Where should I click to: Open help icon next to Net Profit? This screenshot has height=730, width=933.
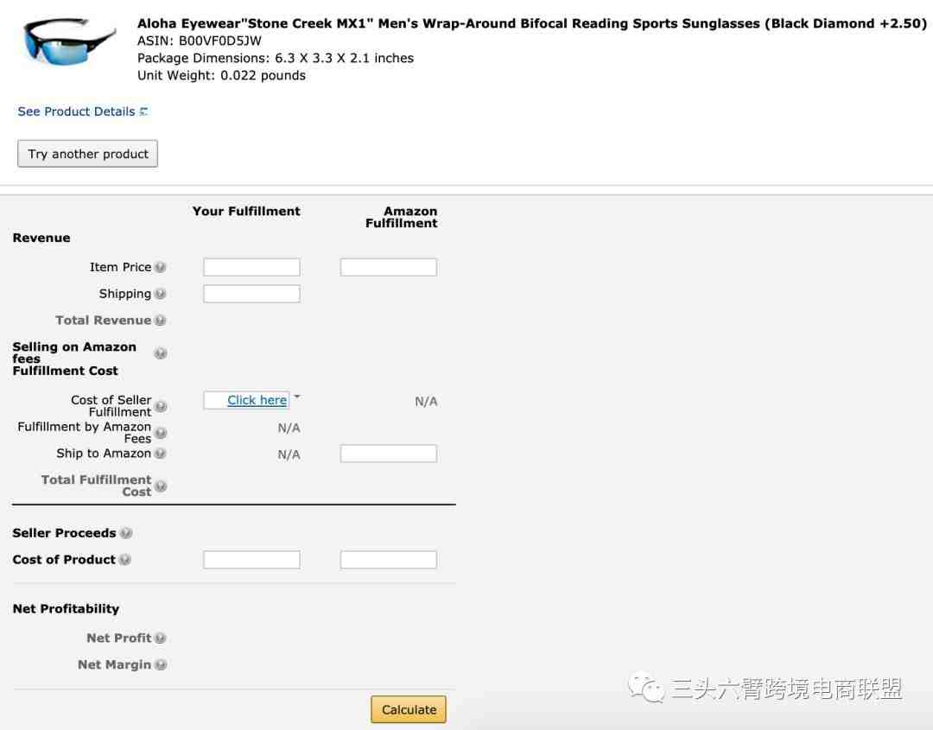pos(160,638)
